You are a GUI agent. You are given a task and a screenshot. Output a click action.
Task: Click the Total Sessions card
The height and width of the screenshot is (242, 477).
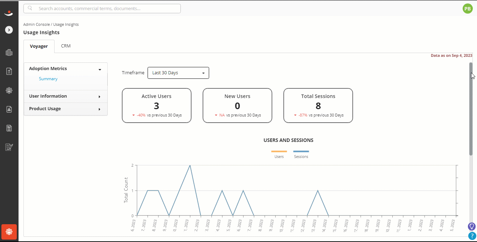coord(318,105)
